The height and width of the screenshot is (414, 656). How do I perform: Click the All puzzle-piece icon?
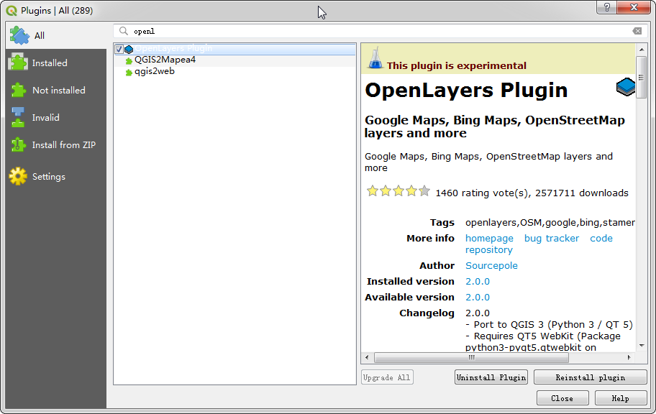[19, 35]
